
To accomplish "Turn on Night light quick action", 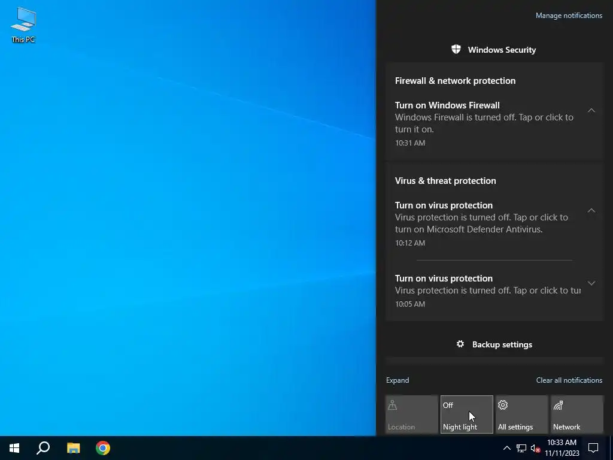I will (x=467, y=414).
